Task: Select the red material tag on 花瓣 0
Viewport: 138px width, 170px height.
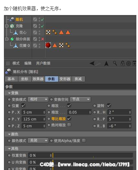Action: (x=48, y=45)
